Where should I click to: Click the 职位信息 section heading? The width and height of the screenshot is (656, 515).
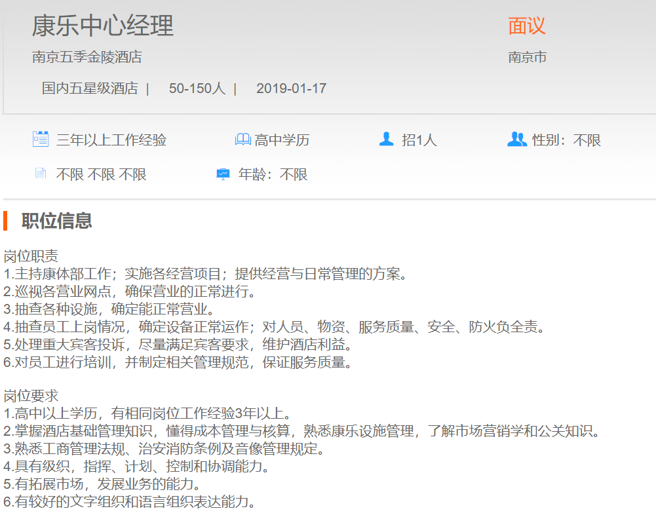57,221
